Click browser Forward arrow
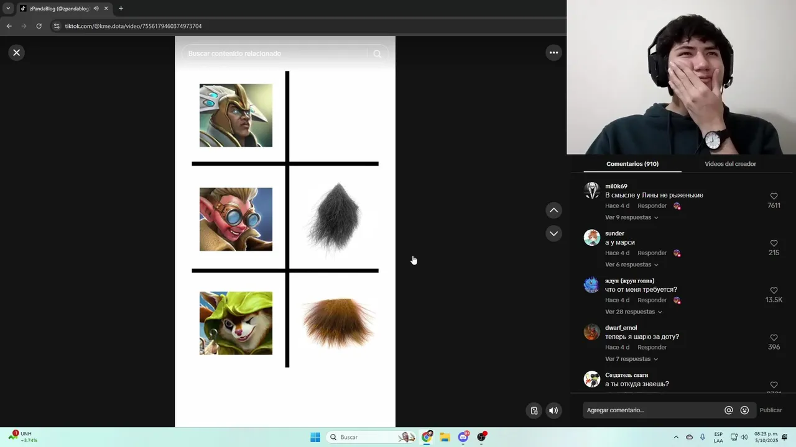The image size is (796, 447). pyautogui.click(x=24, y=26)
